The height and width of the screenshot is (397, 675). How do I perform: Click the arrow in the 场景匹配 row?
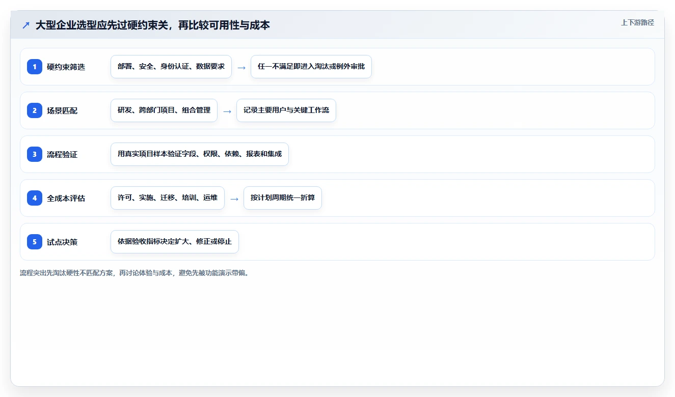coord(227,111)
